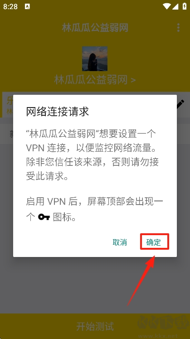Screen dimensions: 190x339
Task: Tap the 林瓜瓜公益弱网 header title
Action: click(95, 28)
